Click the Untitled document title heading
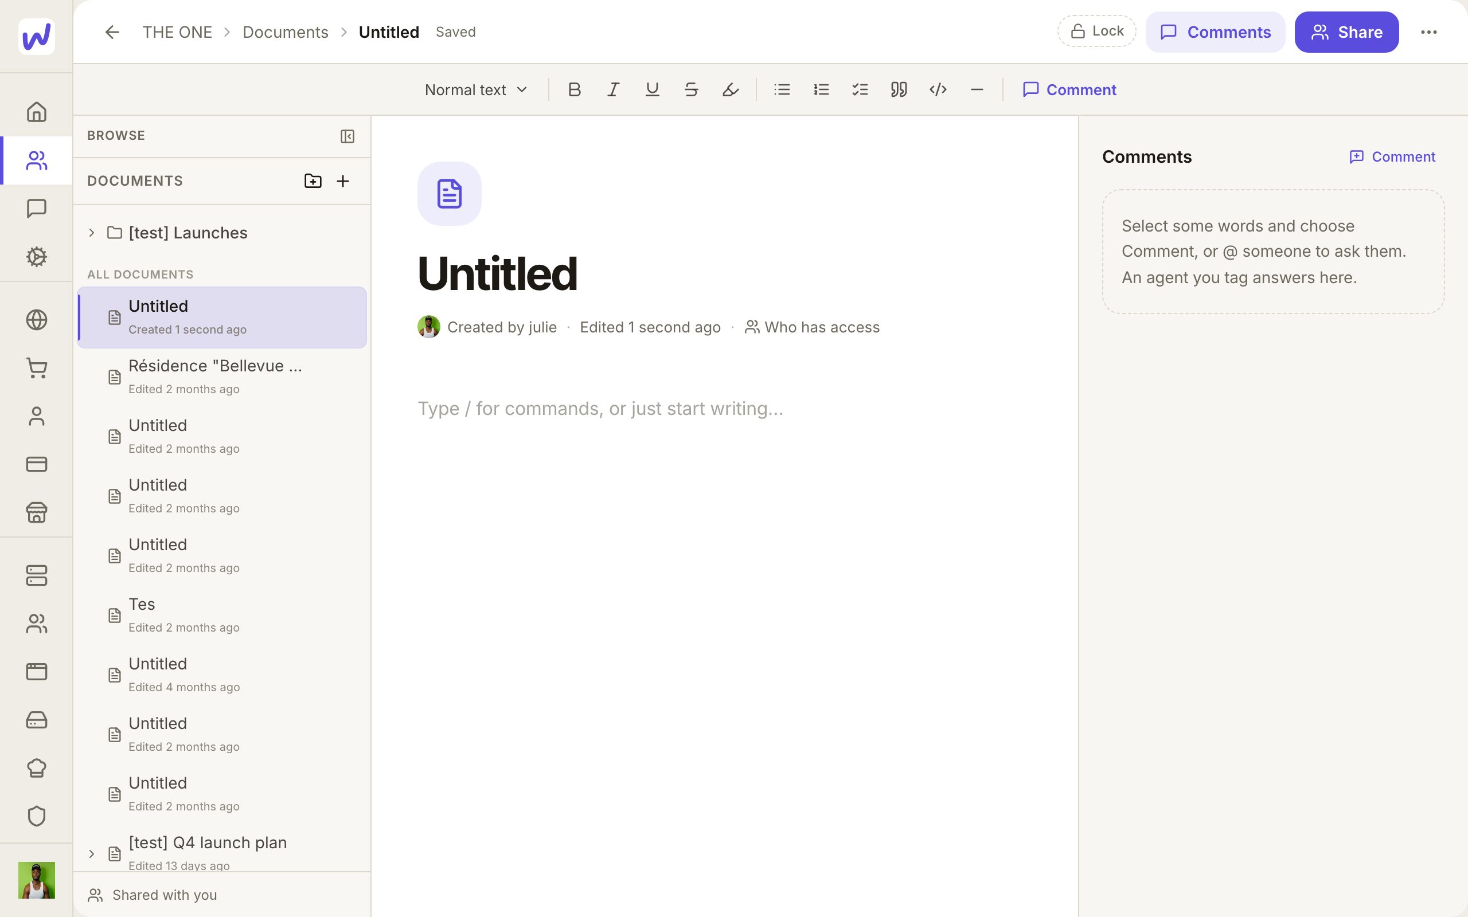This screenshot has height=917, width=1468. [497, 273]
